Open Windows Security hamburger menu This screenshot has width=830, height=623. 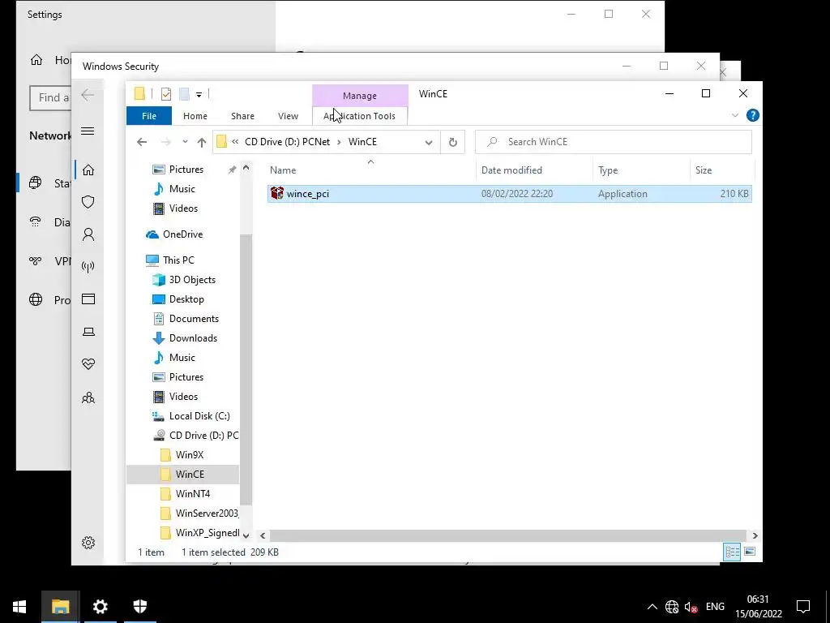click(x=88, y=131)
